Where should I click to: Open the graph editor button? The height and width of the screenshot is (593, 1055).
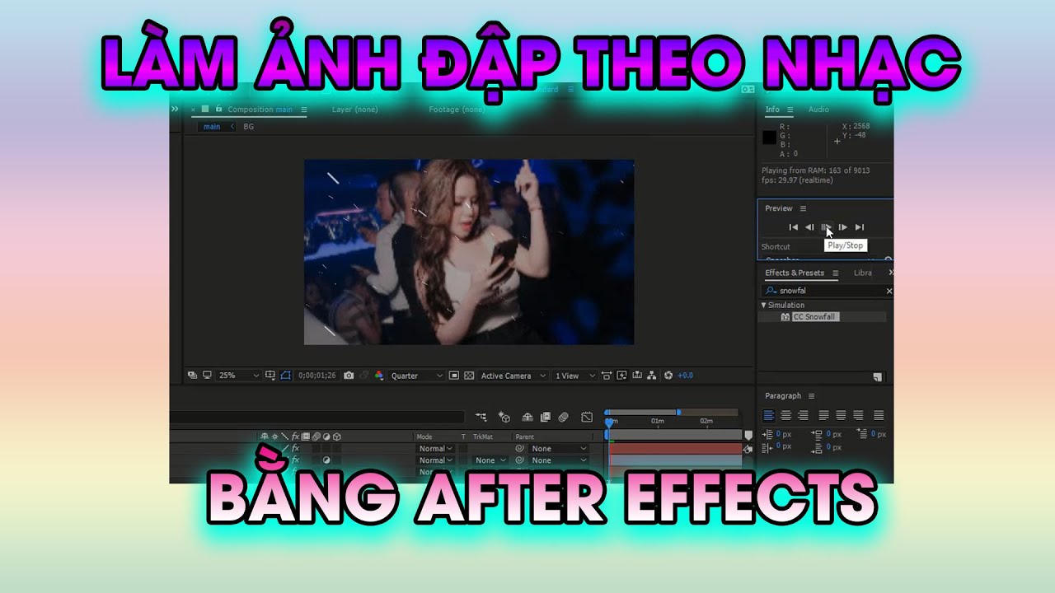coord(587,418)
